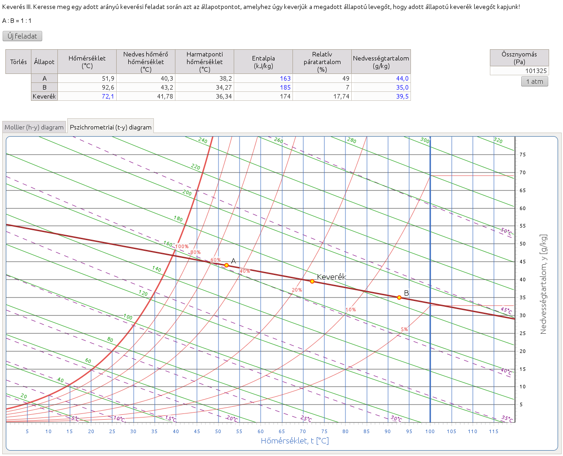This screenshot has width=563, height=456.
Task: Edit total pressure value 101325
Action: coord(519,71)
